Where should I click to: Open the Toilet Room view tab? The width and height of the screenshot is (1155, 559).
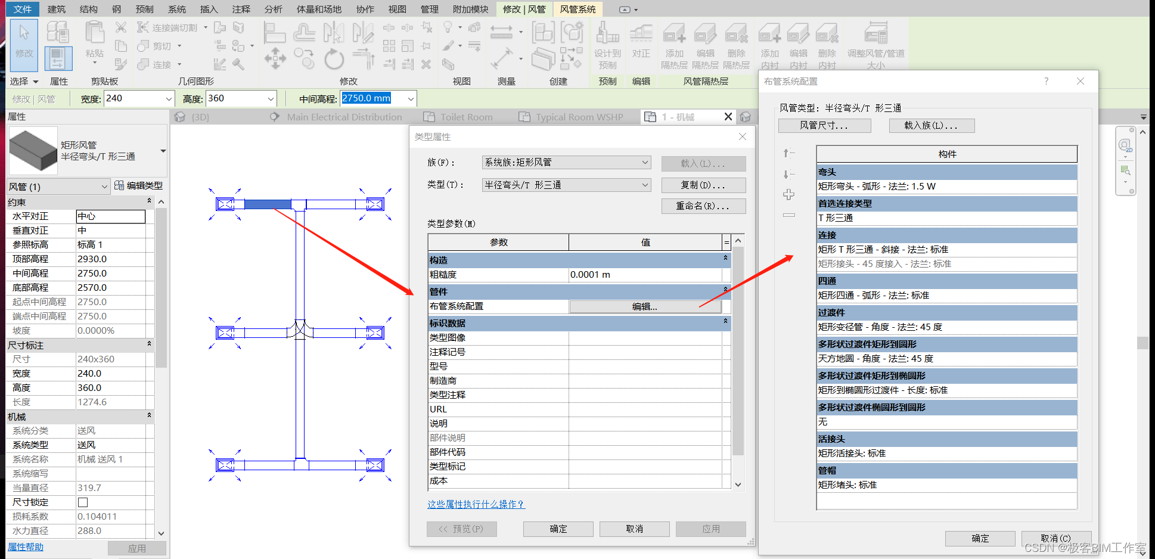pyautogui.click(x=458, y=117)
